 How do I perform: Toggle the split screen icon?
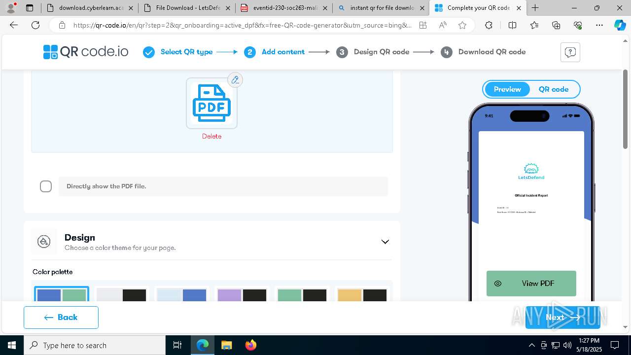point(512,25)
